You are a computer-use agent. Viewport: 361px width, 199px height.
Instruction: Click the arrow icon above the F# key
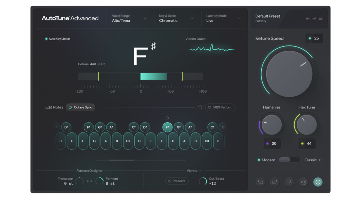pyautogui.click(x=167, y=118)
